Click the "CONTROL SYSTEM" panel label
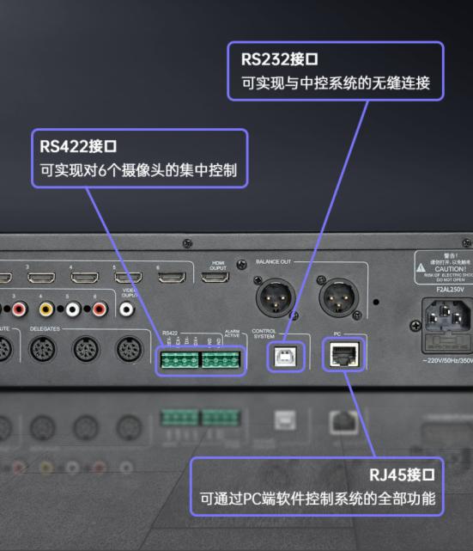 264,334
